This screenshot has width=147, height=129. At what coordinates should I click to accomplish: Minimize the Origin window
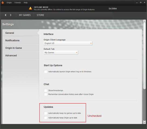click(137, 3)
